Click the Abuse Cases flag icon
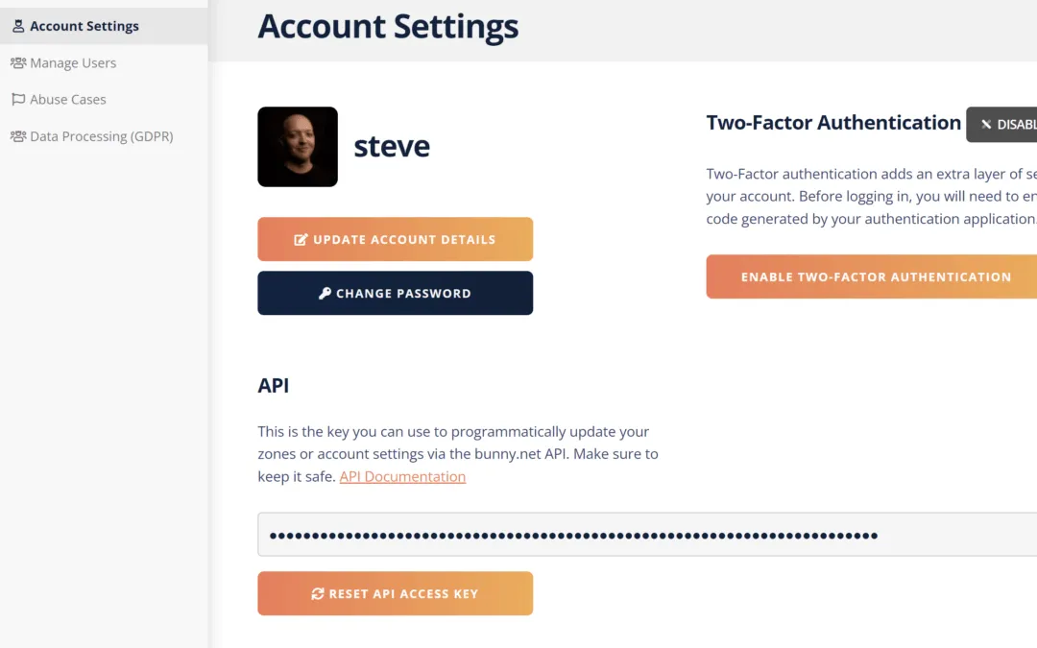The width and height of the screenshot is (1037, 648). click(18, 100)
